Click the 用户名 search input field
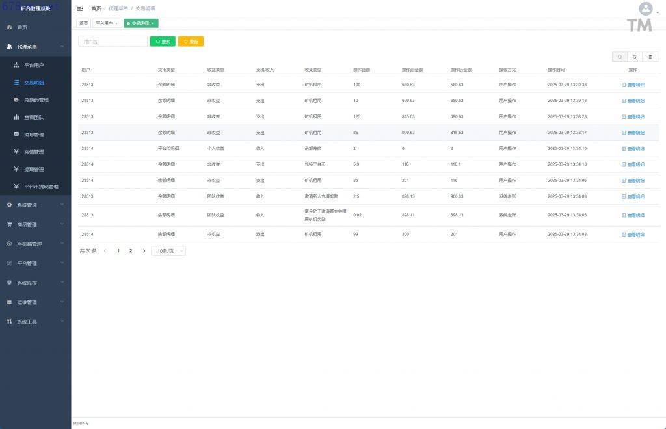The width and height of the screenshot is (666, 429). [113, 42]
